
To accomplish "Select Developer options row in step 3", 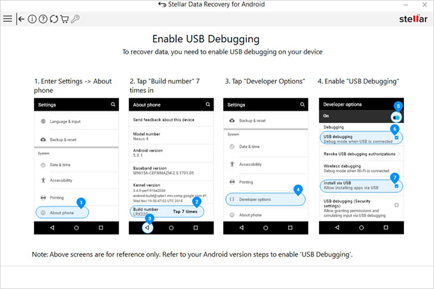I will coord(266,199).
